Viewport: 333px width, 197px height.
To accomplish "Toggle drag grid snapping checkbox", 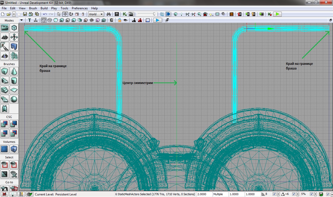I will (274, 194).
